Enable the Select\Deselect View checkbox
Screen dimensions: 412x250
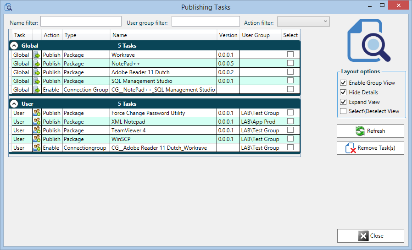coord(343,111)
